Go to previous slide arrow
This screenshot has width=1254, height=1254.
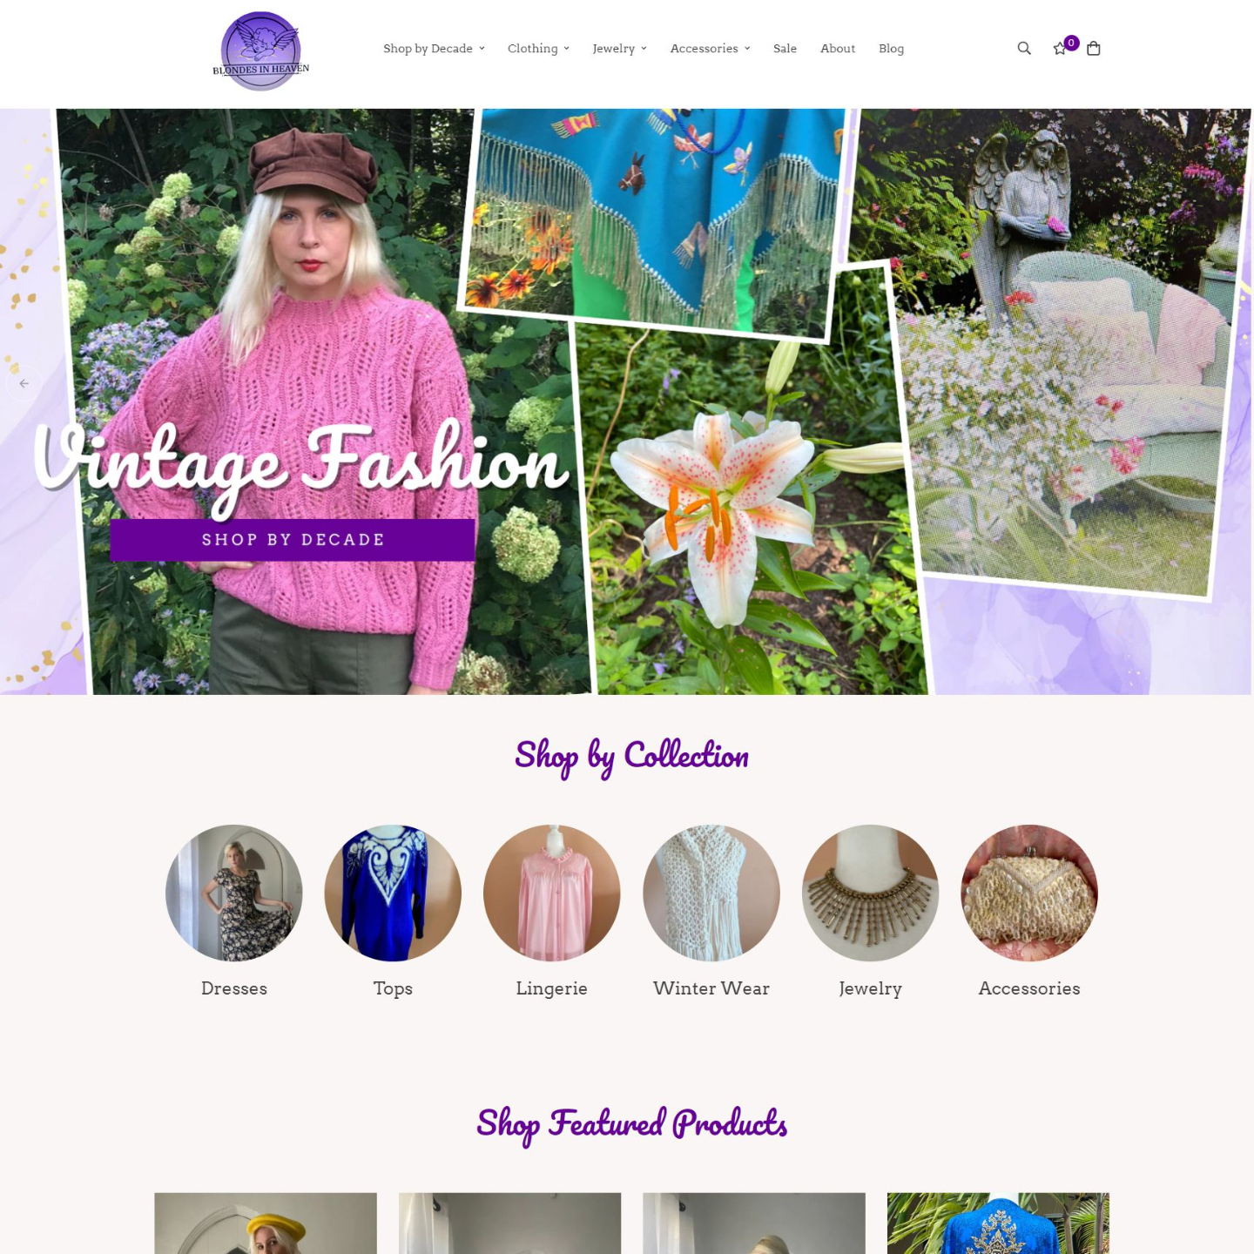pyautogui.click(x=24, y=383)
